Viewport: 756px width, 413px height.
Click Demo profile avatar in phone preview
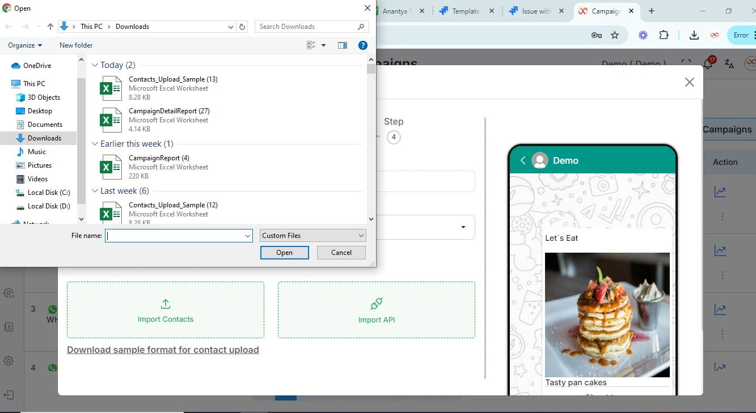(x=540, y=160)
